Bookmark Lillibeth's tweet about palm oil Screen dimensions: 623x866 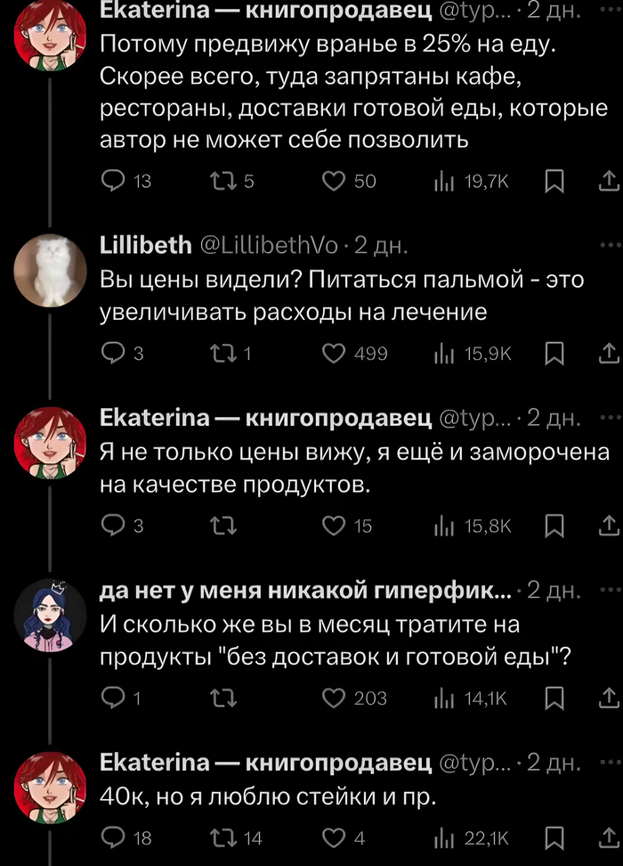pyautogui.click(x=554, y=354)
